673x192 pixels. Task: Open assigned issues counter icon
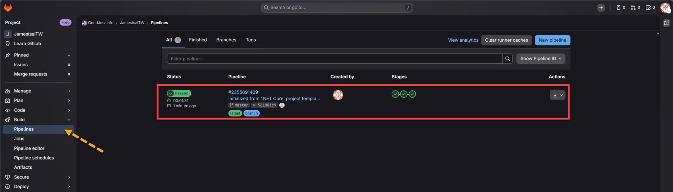click(620, 8)
